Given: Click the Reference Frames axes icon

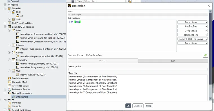Looking at the screenshot, I should point(9,89).
